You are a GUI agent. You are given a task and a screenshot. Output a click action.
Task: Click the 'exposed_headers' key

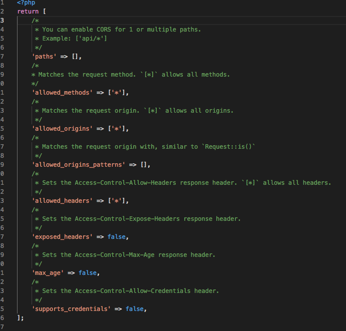pos(62,237)
